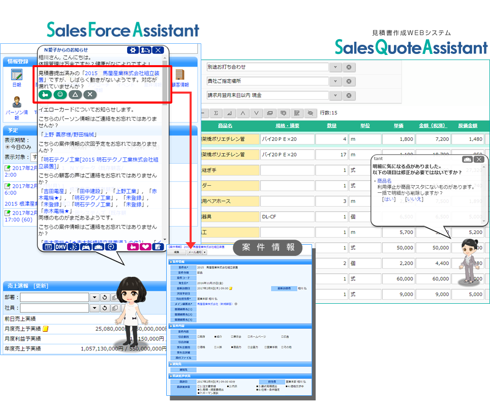Click the move row up arrow button
Viewport: 490px width, 406px height.
pos(243,113)
